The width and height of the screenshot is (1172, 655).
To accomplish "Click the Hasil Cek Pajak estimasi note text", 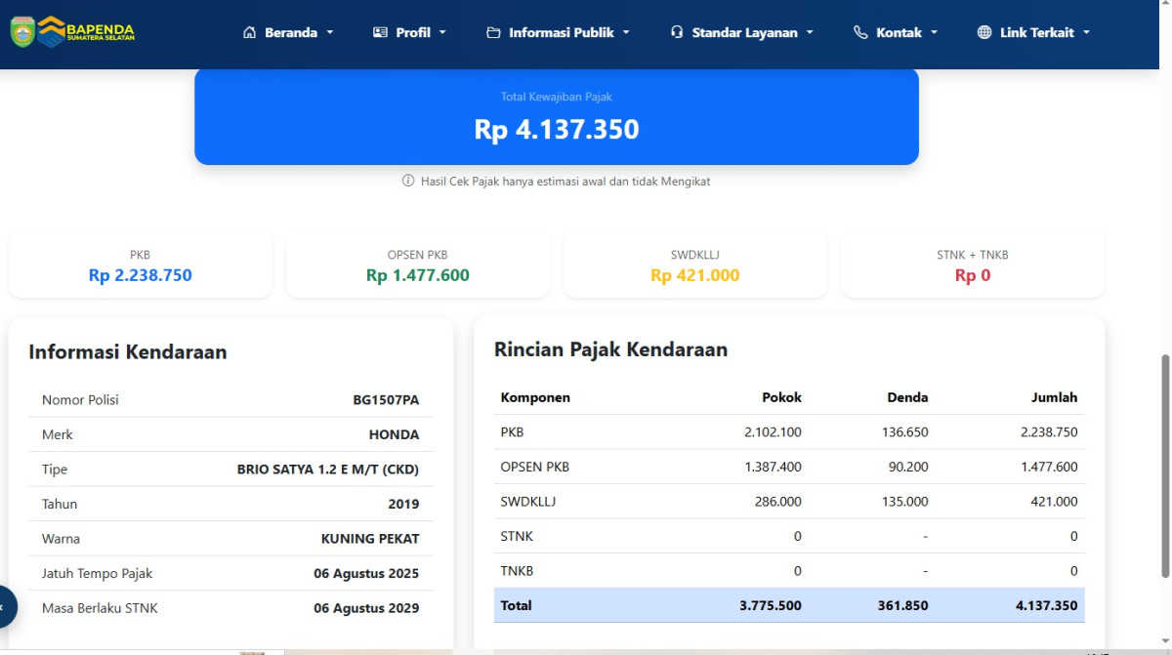I will (565, 182).
